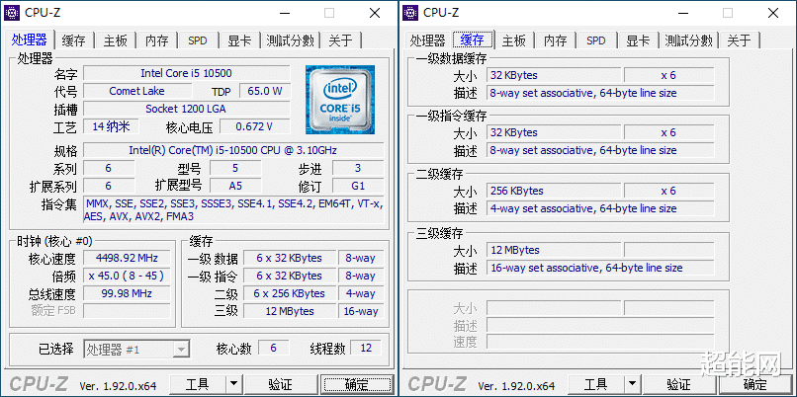Click 确定 button in right window
Viewport: 797px width, 397px height.
pos(755,385)
